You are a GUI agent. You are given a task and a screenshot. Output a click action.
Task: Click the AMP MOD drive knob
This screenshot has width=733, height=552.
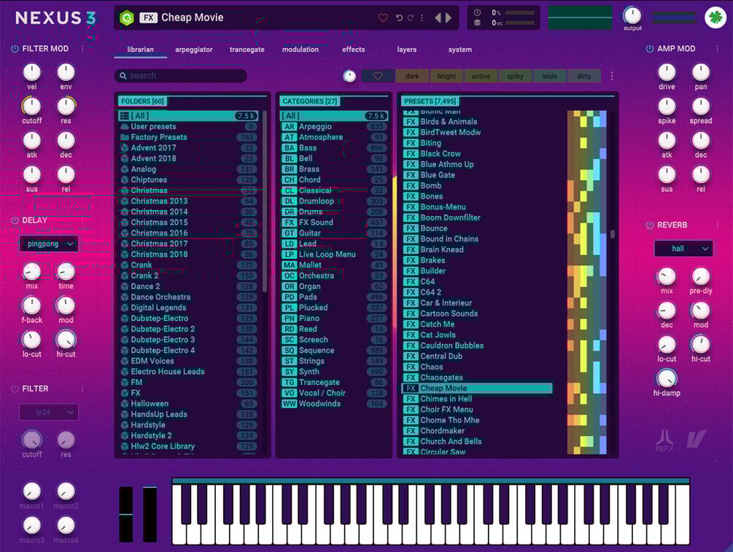pos(667,72)
